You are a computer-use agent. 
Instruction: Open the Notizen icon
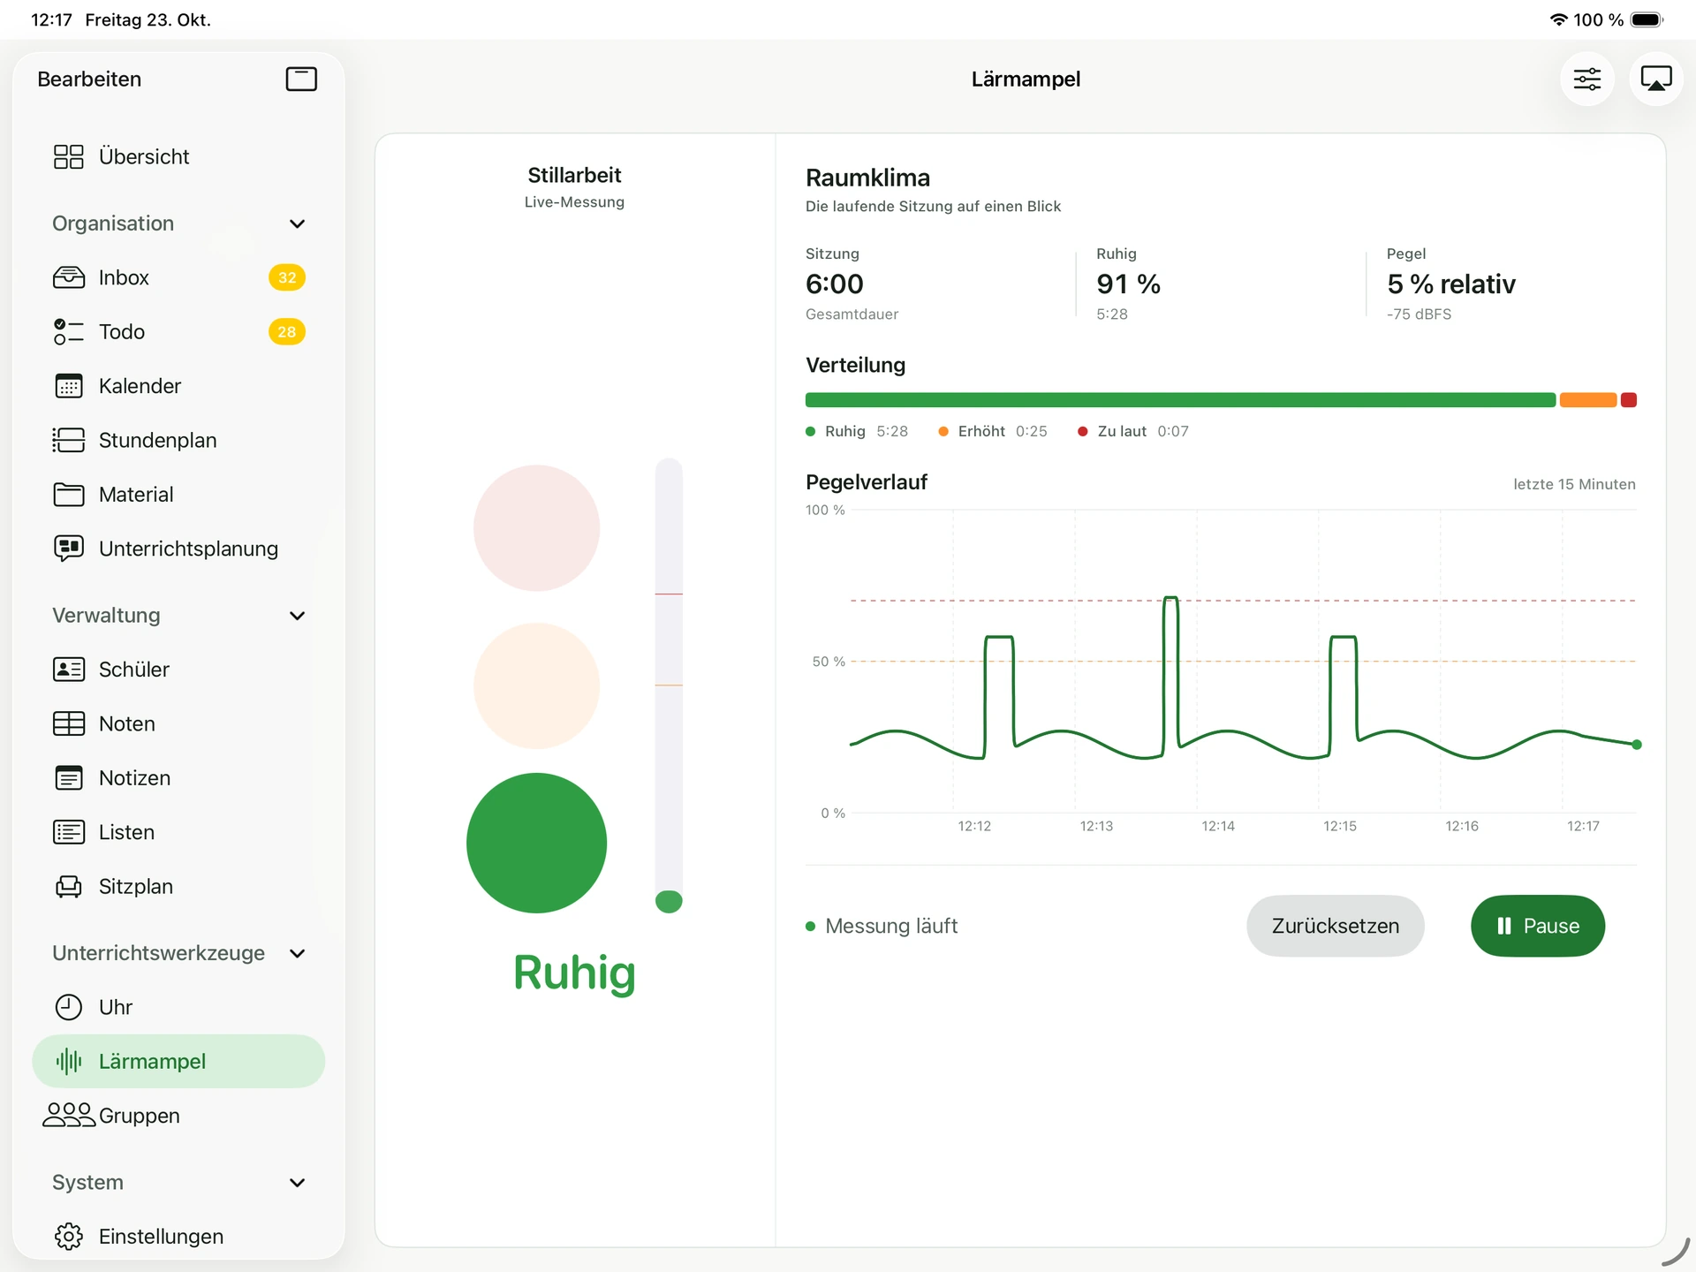pos(69,778)
